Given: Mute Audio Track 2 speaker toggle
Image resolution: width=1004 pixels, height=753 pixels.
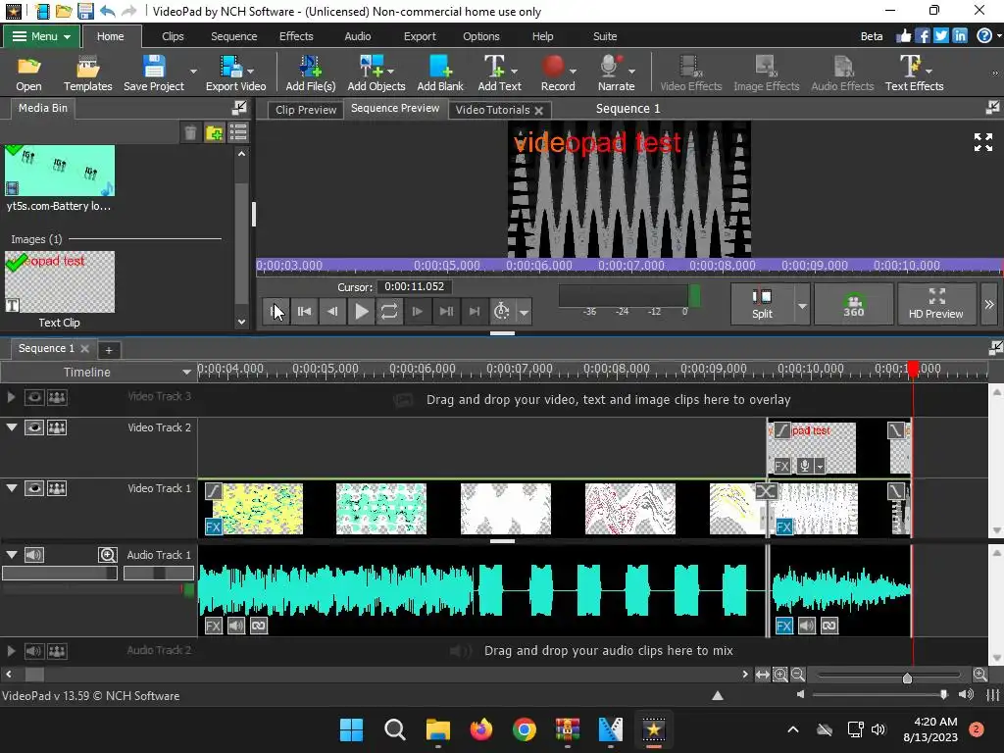Looking at the screenshot, I should pos(33,651).
